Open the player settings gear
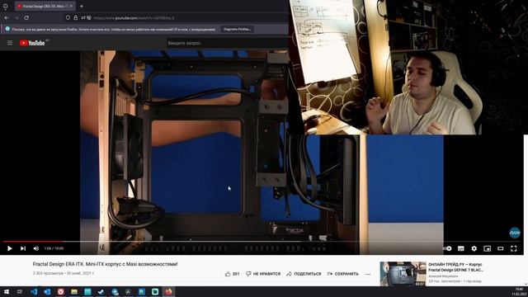 pyautogui.click(x=474, y=248)
